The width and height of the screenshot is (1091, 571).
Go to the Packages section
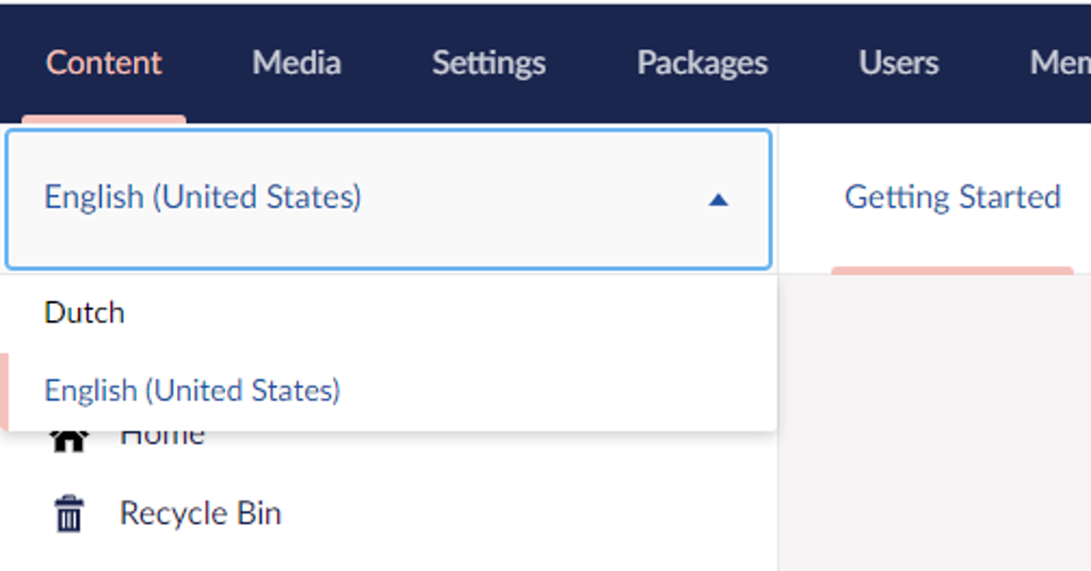click(x=701, y=63)
